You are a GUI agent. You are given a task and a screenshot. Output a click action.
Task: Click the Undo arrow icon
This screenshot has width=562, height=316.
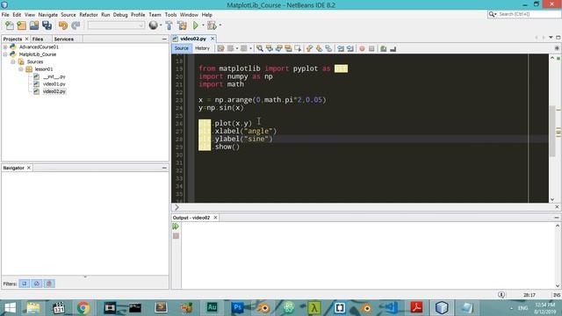63,25
